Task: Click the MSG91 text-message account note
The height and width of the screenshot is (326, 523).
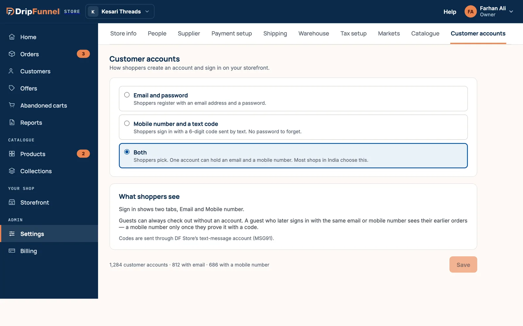Action: pyautogui.click(x=196, y=238)
